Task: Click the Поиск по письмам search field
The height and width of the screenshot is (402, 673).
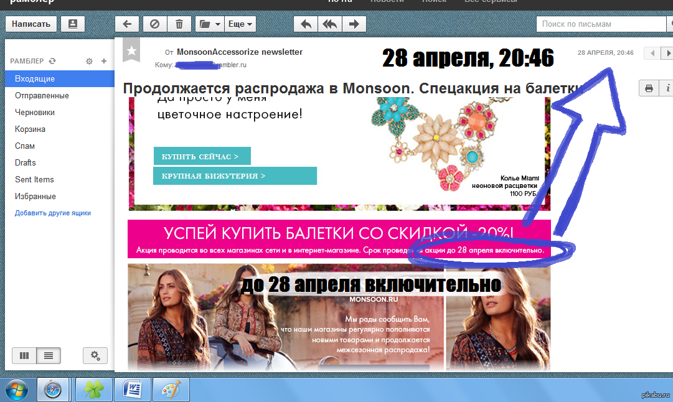Action: [x=598, y=24]
